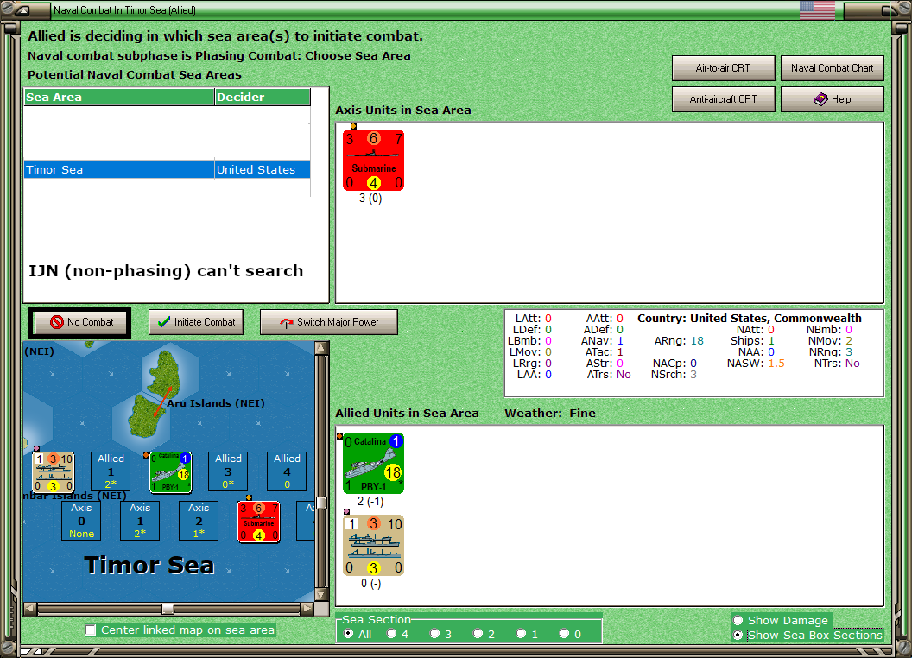Screen dimensions: 912x658
Task: Select sea section 2 radio button
Action: pos(478,634)
